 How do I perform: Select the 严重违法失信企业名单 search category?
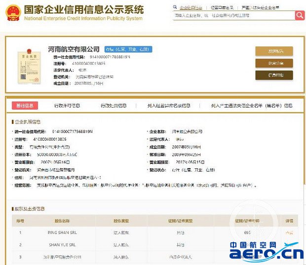click(x=260, y=7)
